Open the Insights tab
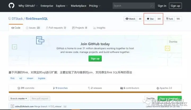The image size is (191, 110). pyautogui.click(x=99, y=28)
